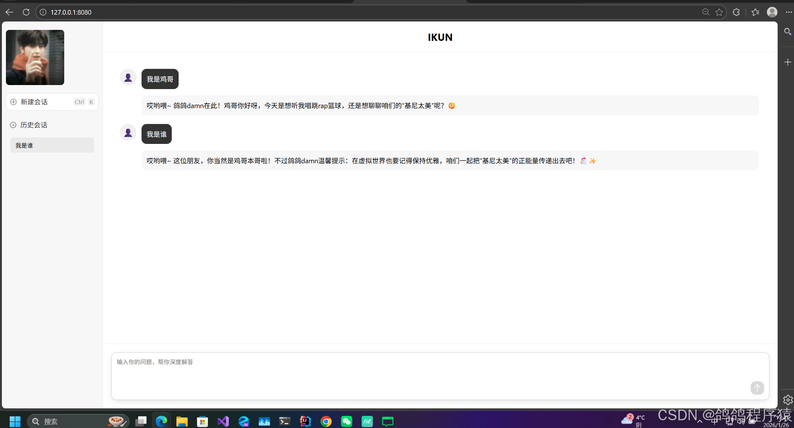The height and width of the screenshot is (428, 794).
Task: Open browser extensions puzzle icon
Action: click(x=736, y=12)
